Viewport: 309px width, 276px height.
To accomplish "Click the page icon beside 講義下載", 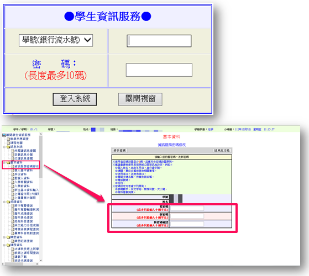I will point(12,257).
